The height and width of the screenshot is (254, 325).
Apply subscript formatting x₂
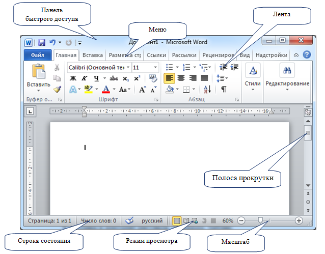pos(125,78)
